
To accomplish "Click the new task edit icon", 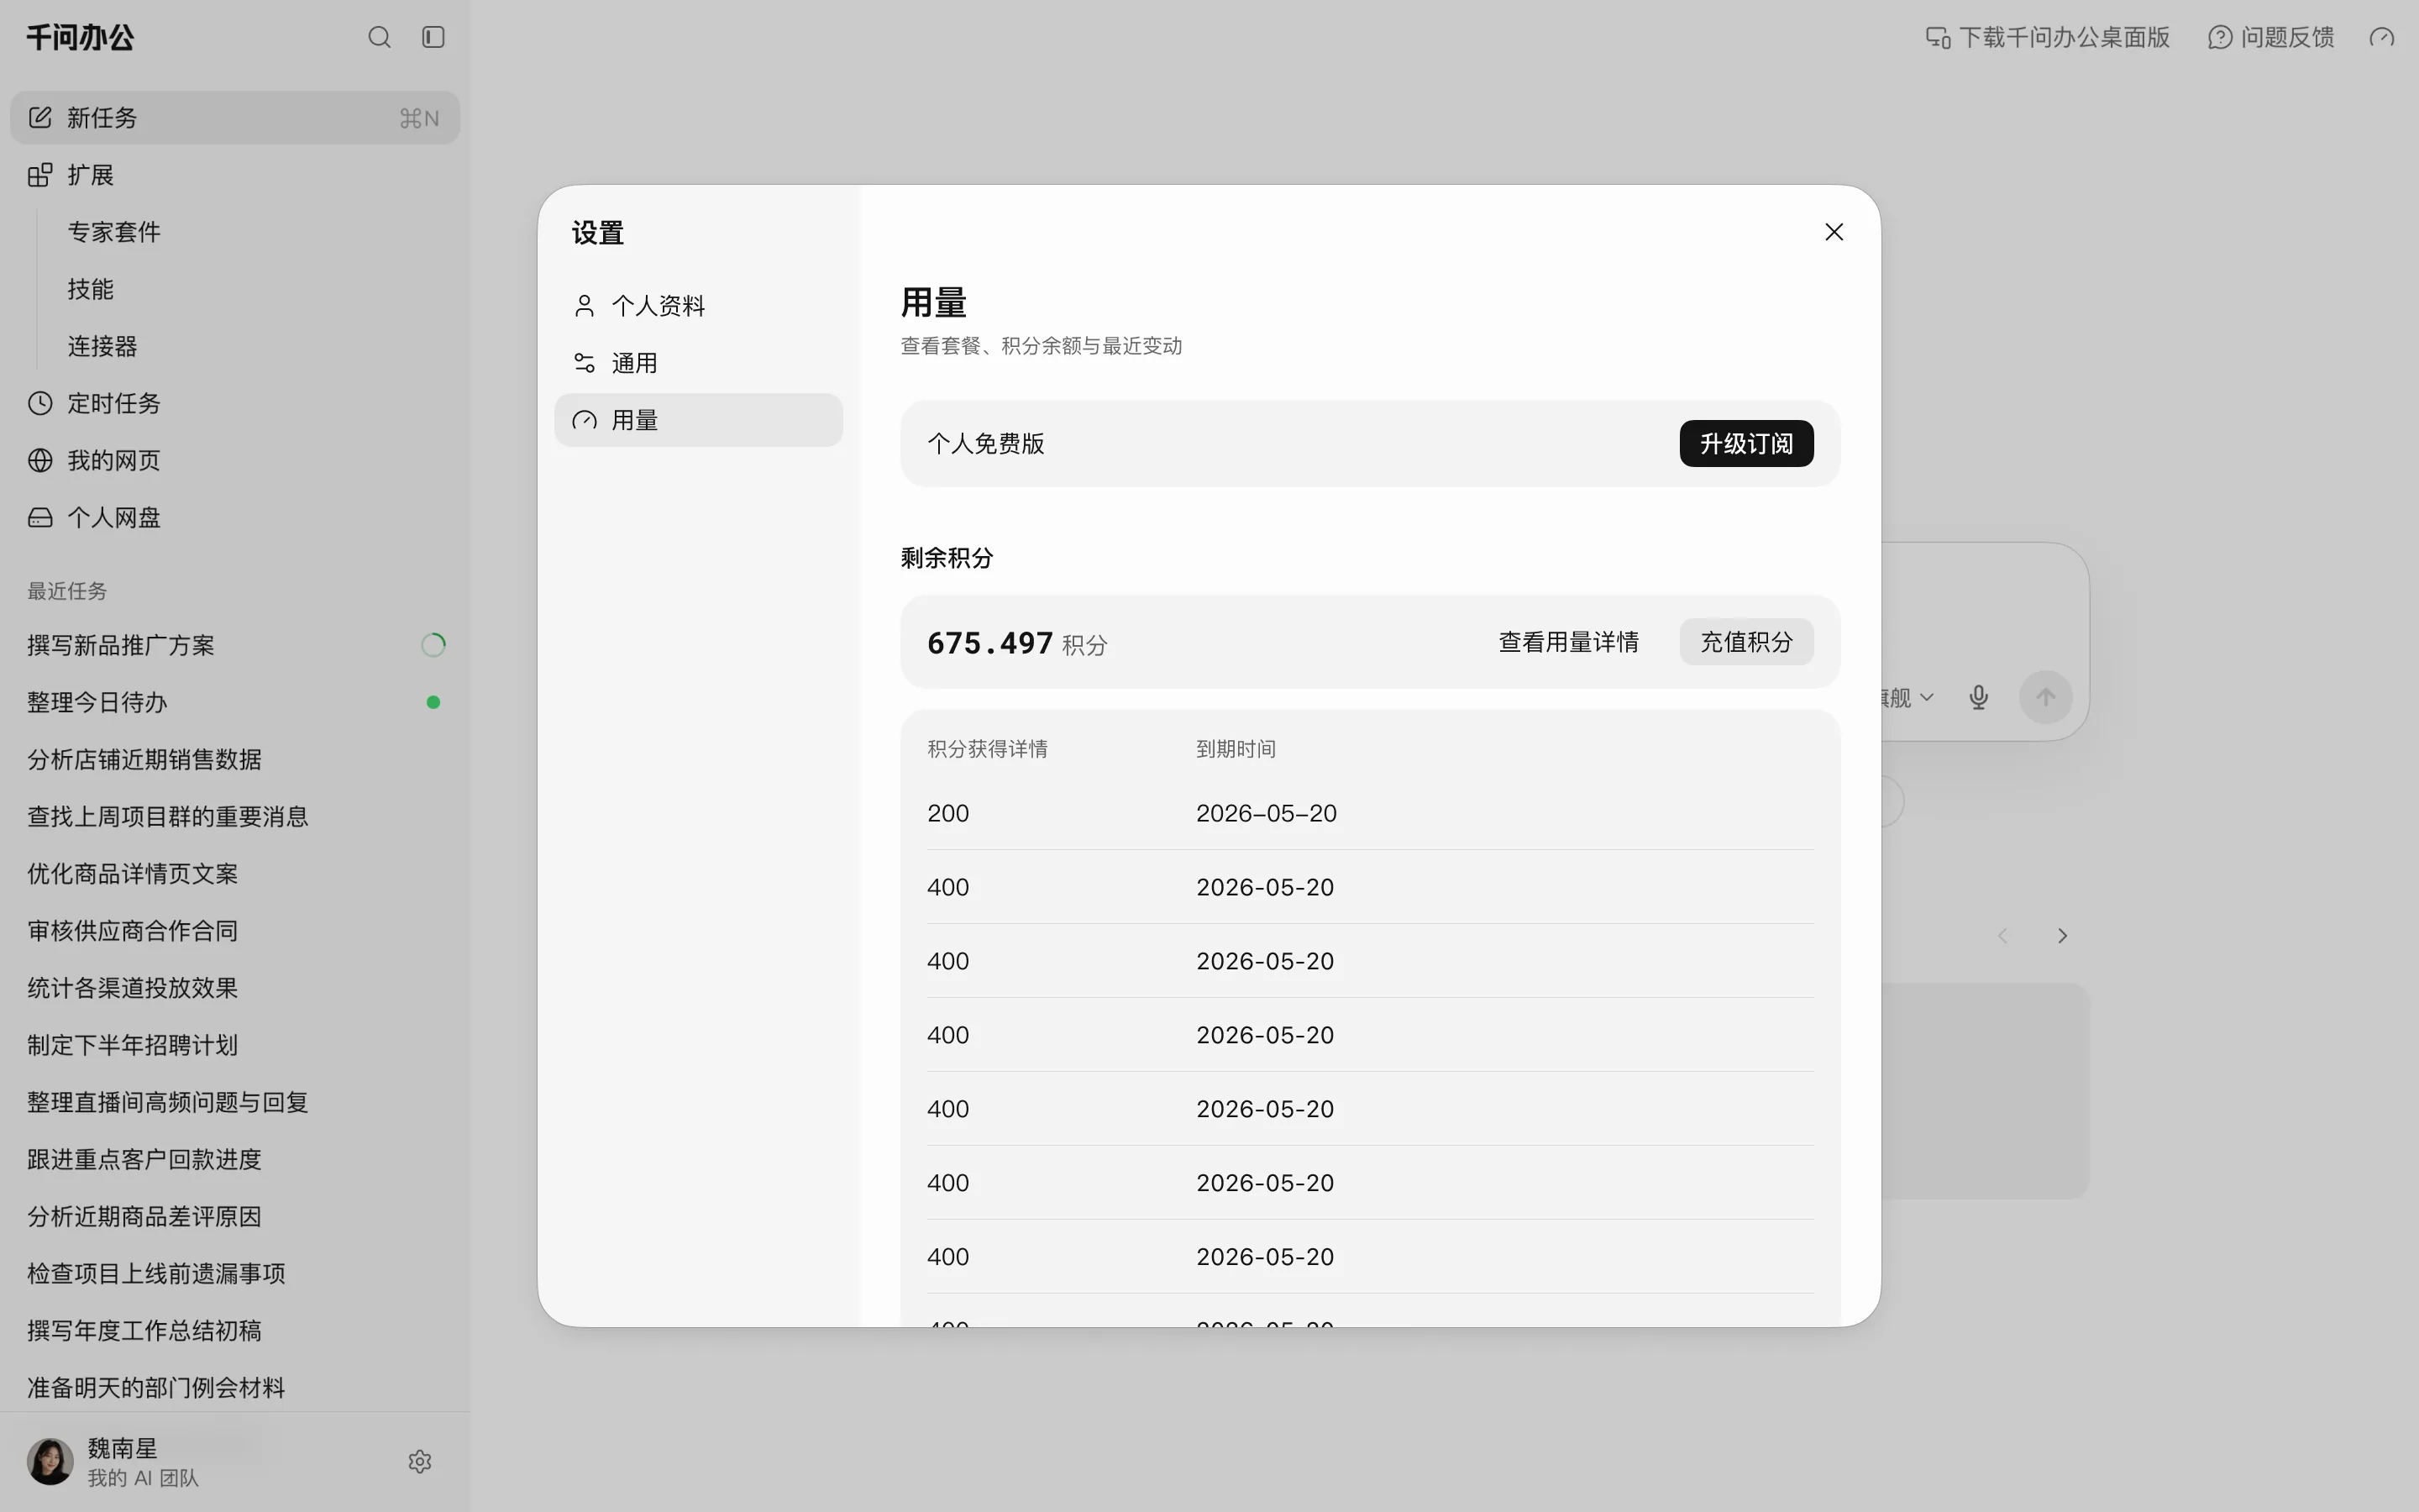I will [40, 117].
